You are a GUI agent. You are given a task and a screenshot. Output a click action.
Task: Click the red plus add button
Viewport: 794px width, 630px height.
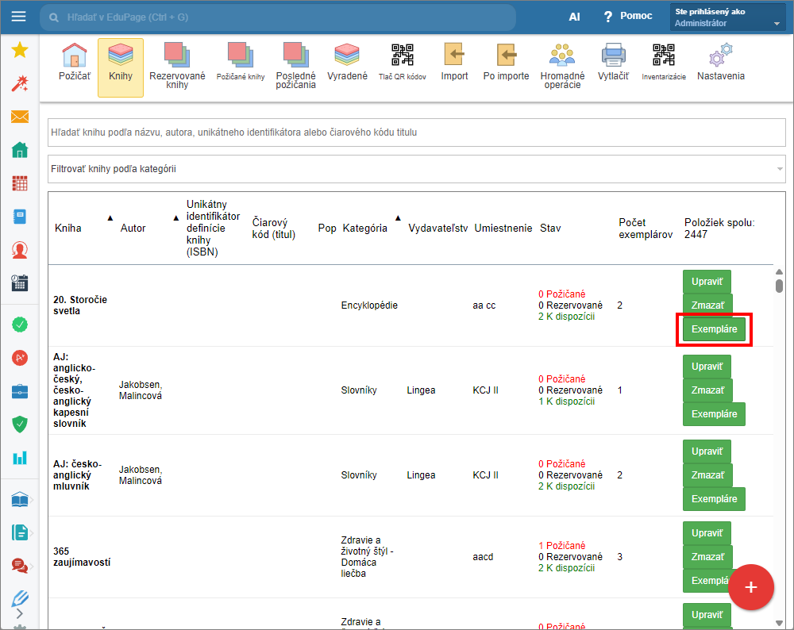click(750, 587)
